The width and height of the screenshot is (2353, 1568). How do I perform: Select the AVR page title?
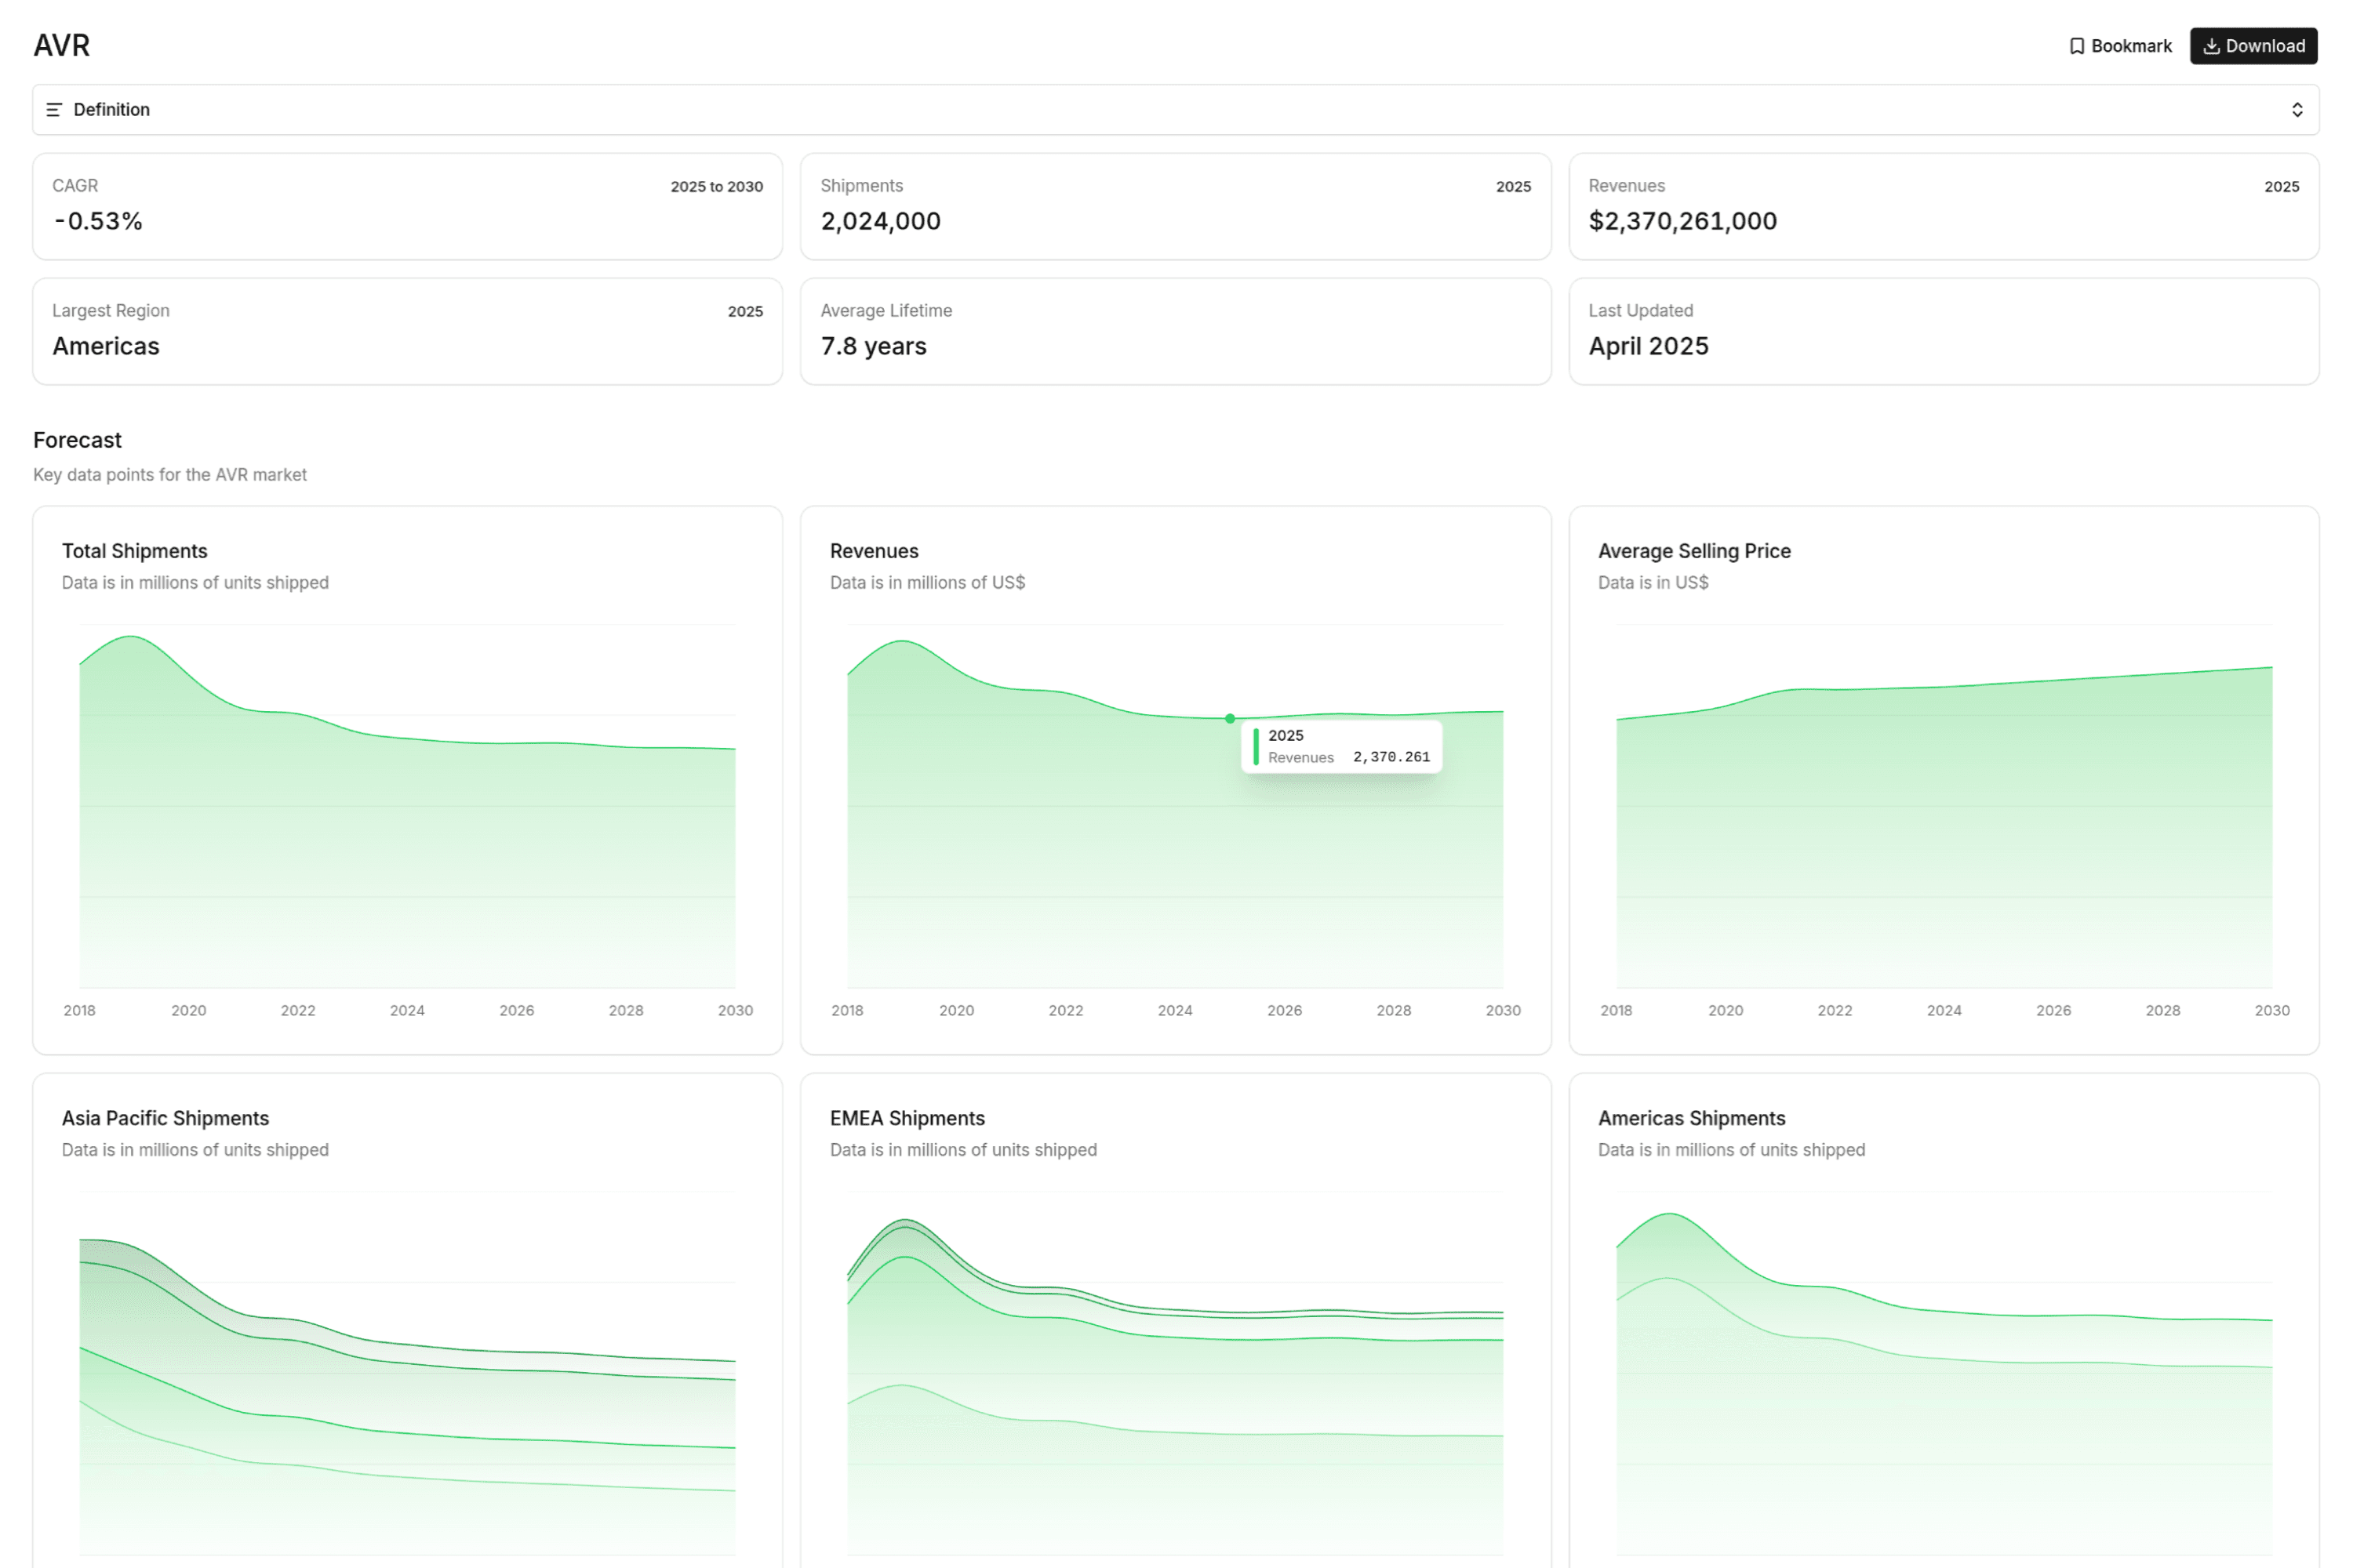[61, 45]
